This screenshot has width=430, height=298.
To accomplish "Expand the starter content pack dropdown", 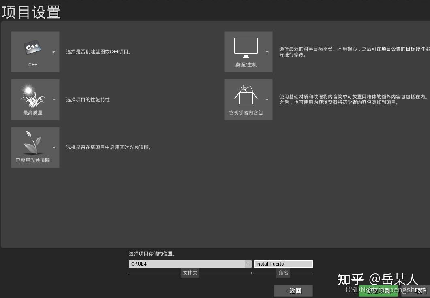I will (x=267, y=99).
